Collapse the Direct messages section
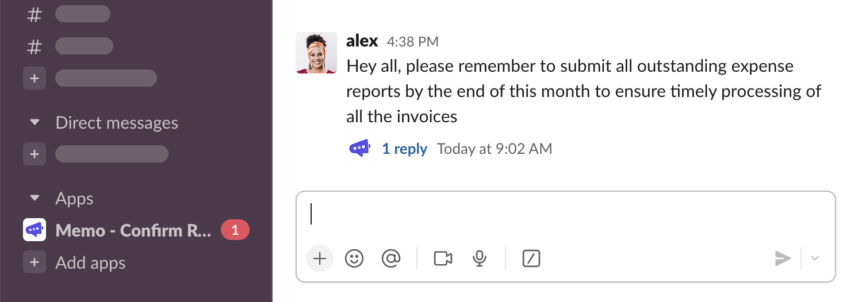The image size is (858, 302). (35, 122)
